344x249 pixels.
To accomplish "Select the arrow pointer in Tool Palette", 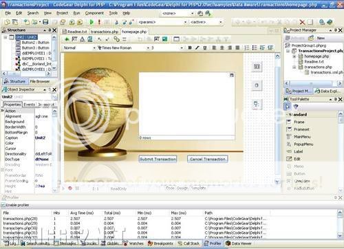I will click(x=287, y=106).
